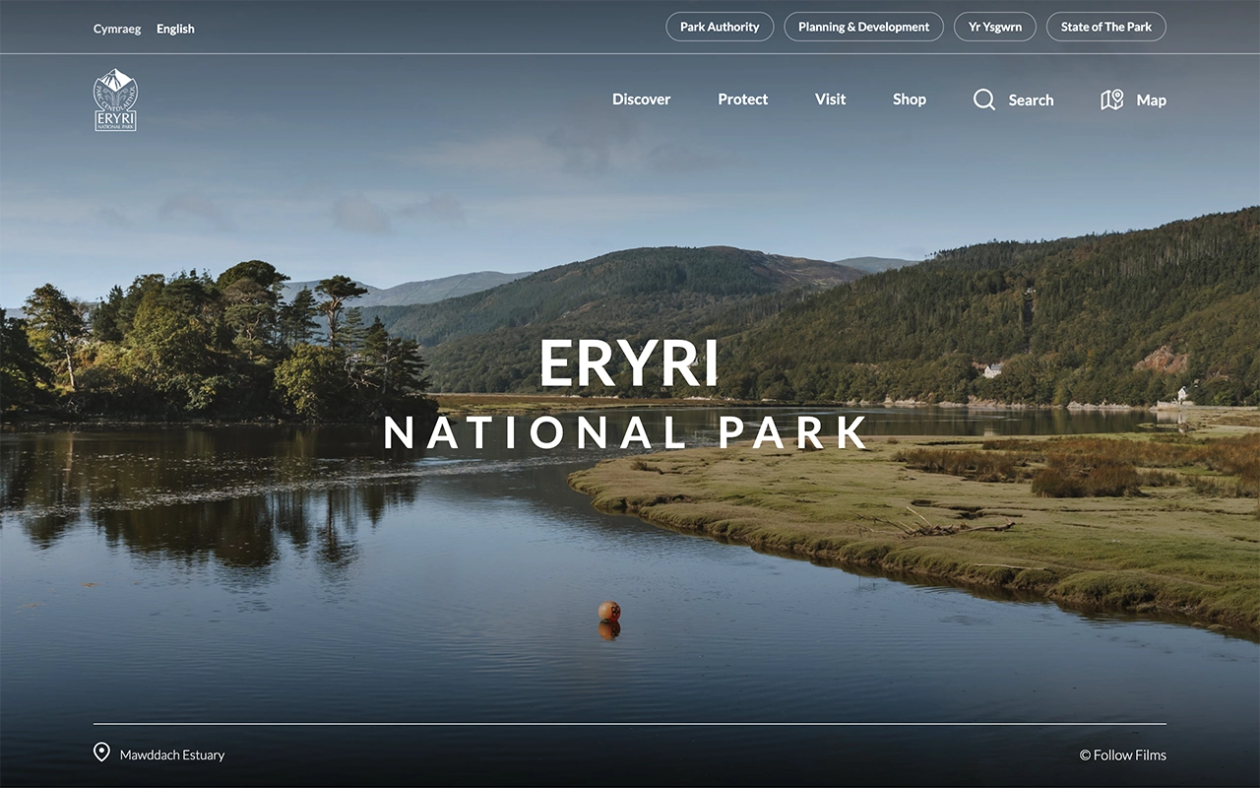This screenshot has height=788, width=1260.
Task: Open the Protect menu
Action: 742,99
